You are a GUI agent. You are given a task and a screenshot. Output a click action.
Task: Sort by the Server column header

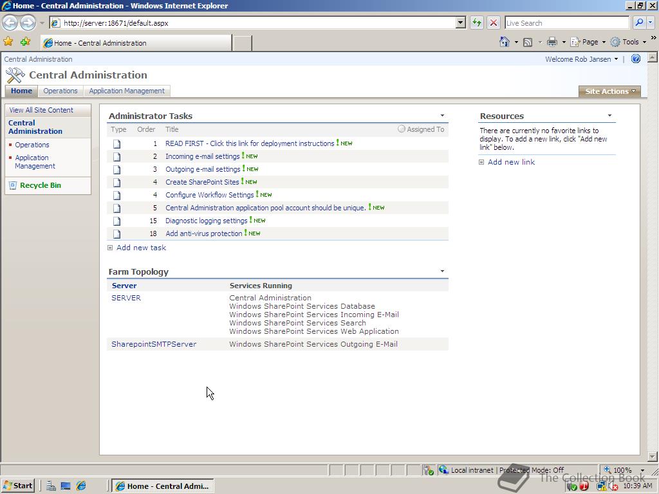(x=124, y=286)
